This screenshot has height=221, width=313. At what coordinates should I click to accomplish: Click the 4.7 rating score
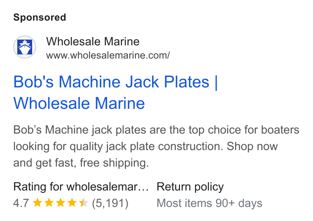point(21,203)
